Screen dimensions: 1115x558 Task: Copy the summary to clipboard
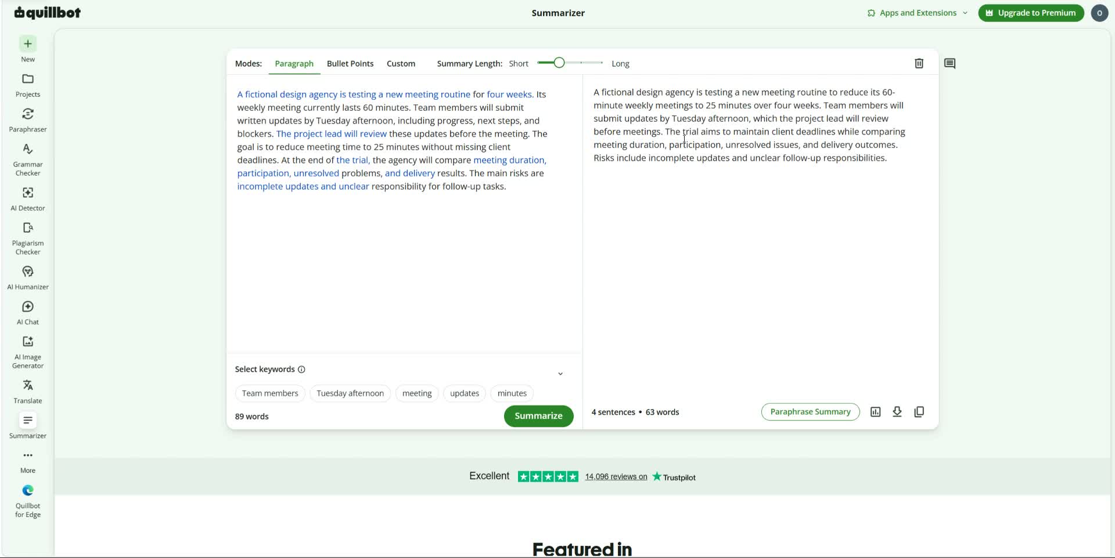click(919, 412)
